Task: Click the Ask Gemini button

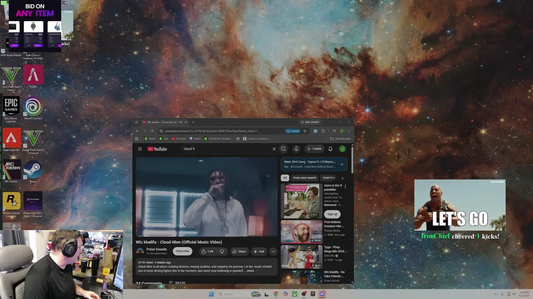Action: [x=310, y=122]
